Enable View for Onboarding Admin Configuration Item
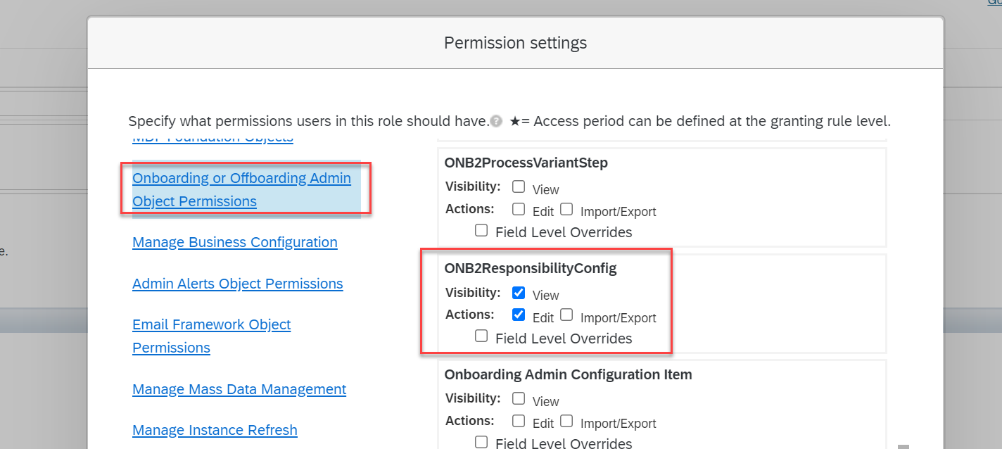 tap(519, 398)
